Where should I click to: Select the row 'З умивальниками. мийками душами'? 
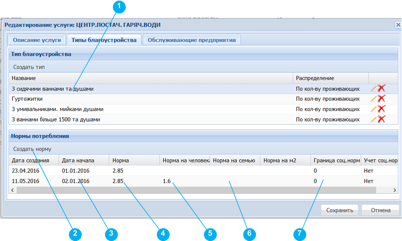point(203,109)
